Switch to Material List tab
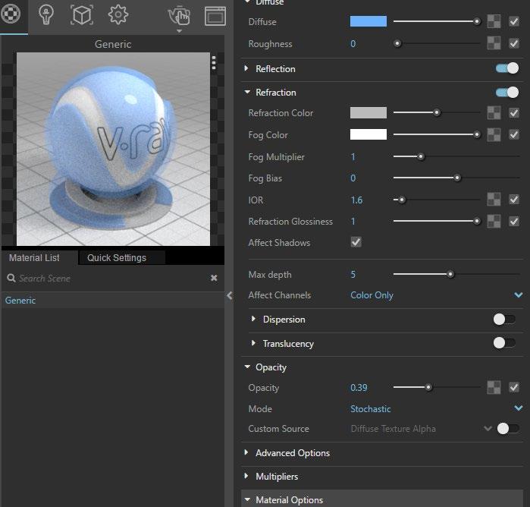 [34, 258]
